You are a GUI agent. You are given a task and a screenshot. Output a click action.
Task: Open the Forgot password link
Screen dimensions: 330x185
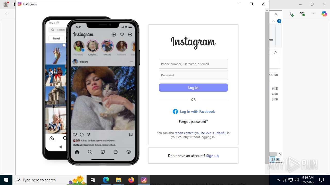tap(193, 122)
